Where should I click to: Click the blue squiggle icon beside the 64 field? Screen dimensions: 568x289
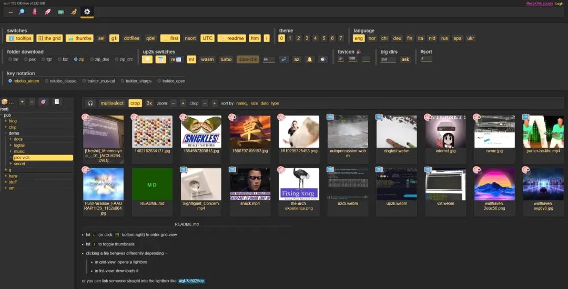[x=284, y=59]
